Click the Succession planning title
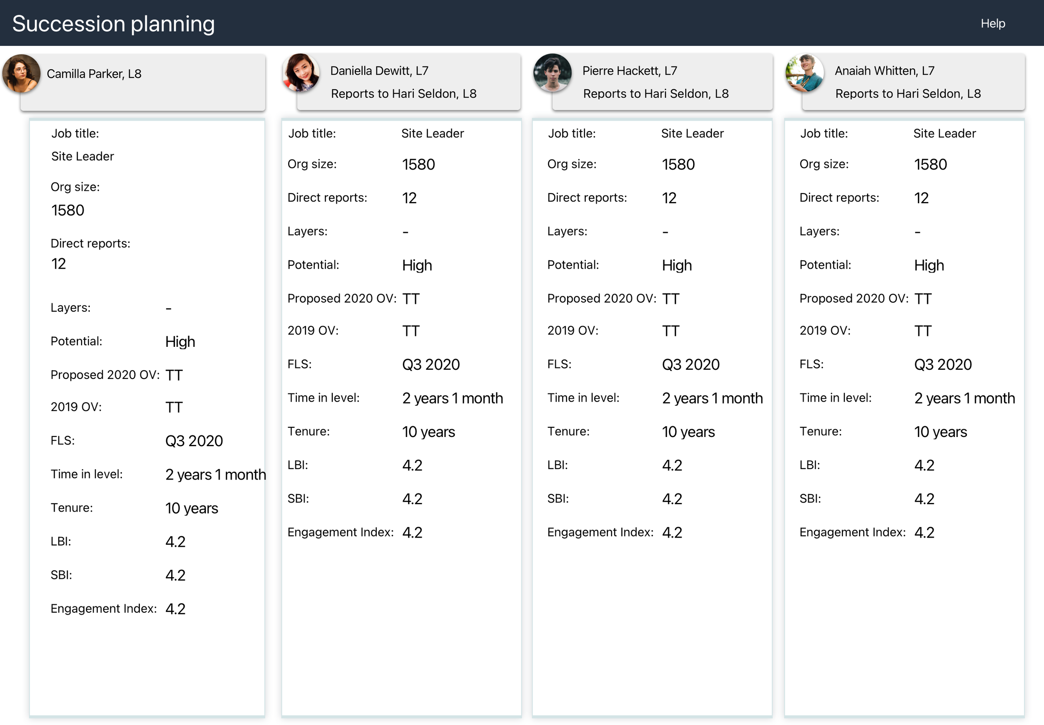Viewport: 1044px width, 725px height. coord(113,24)
